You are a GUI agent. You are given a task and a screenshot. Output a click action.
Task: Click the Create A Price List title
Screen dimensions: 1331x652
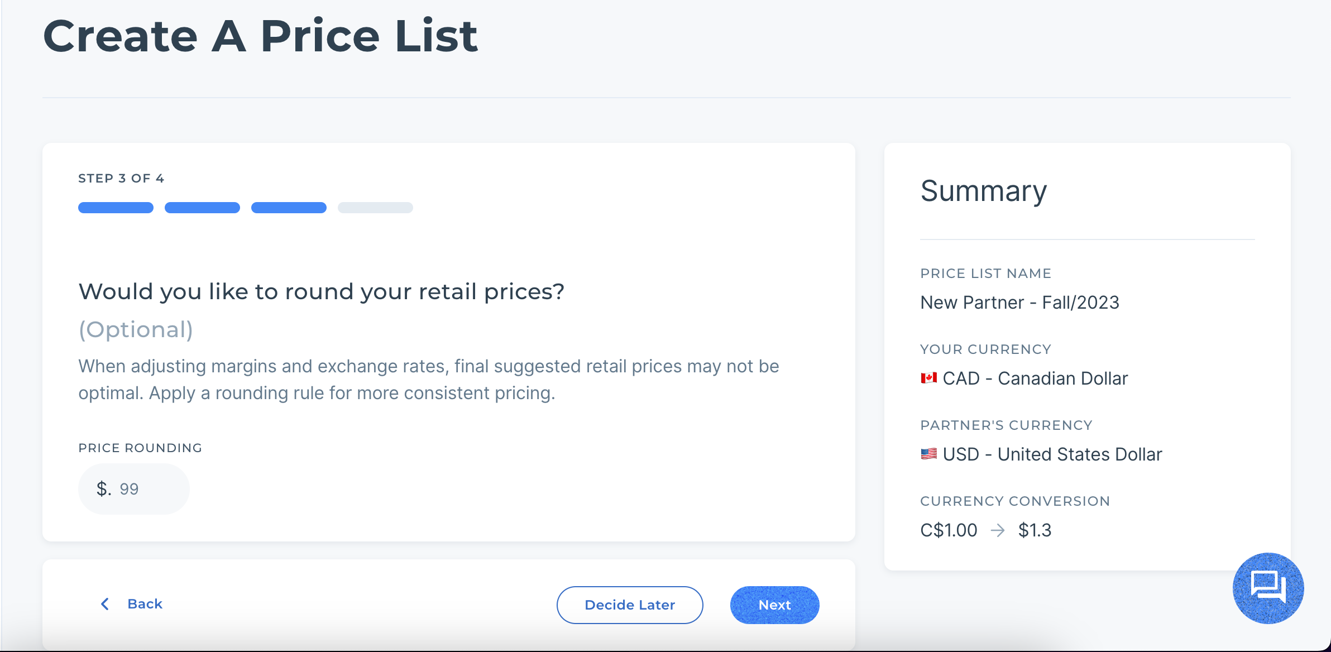[x=260, y=36]
